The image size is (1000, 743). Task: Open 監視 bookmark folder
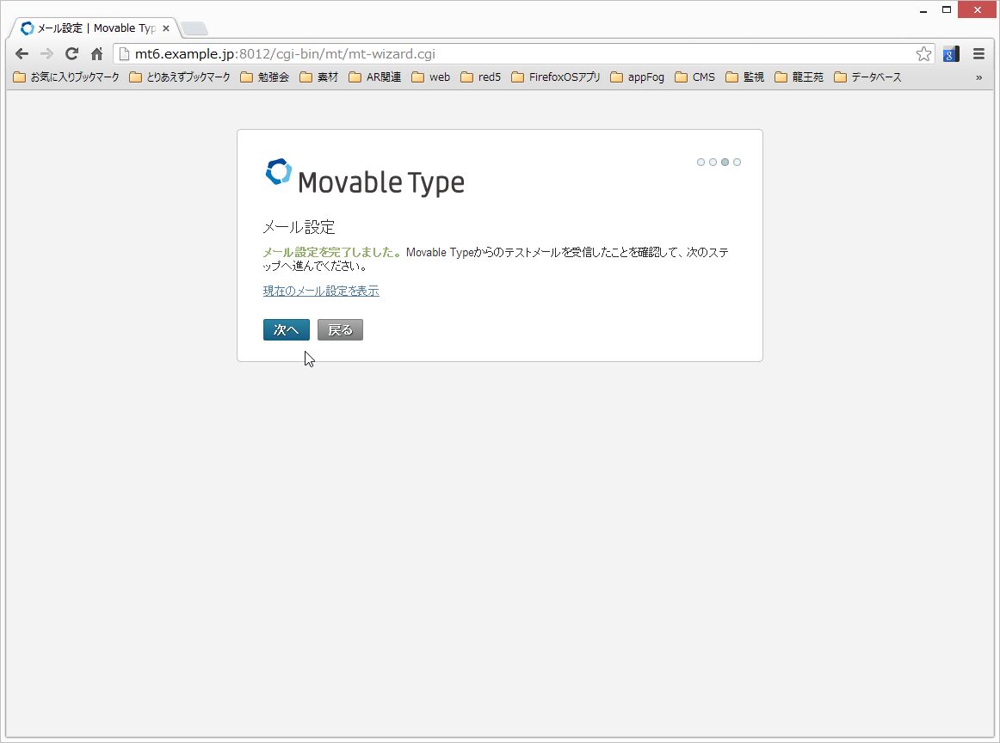coord(745,77)
